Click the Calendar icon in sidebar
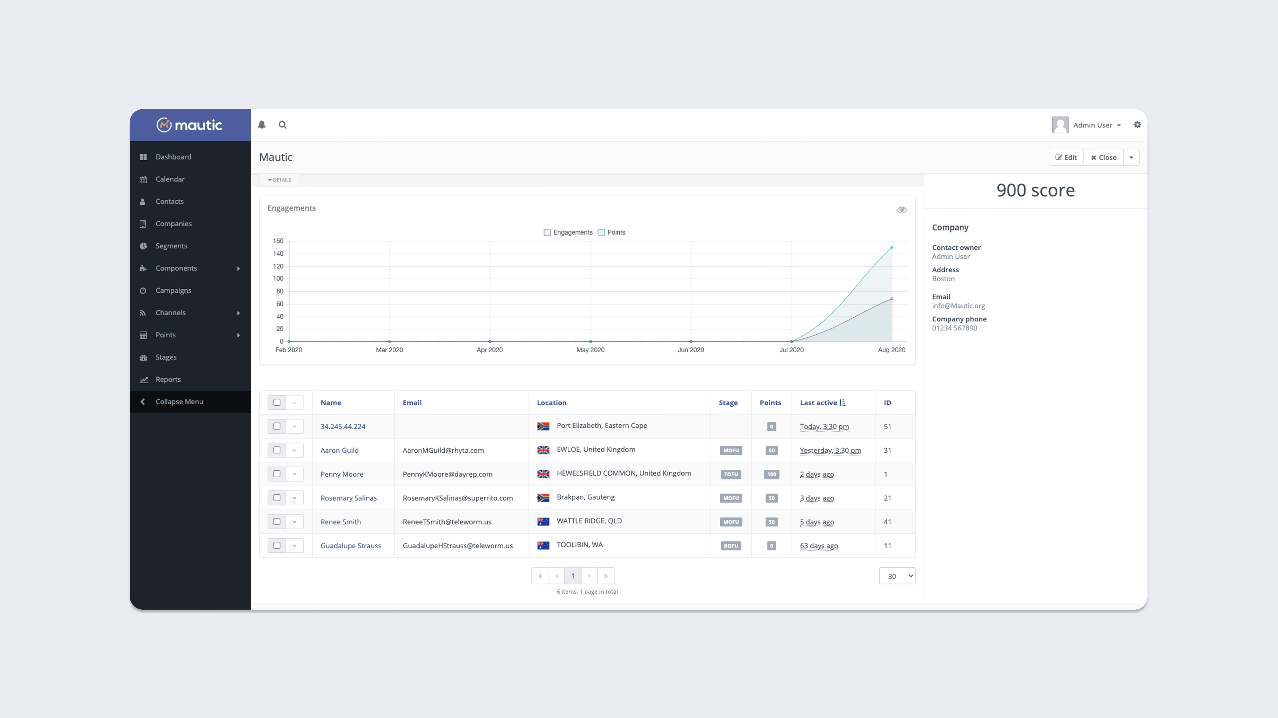This screenshot has width=1278, height=718. [x=143, y=179]
